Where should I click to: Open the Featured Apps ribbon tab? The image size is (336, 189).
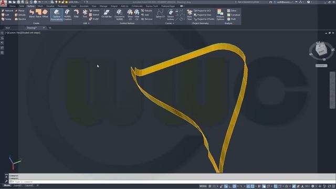click(x=168, y=6)
